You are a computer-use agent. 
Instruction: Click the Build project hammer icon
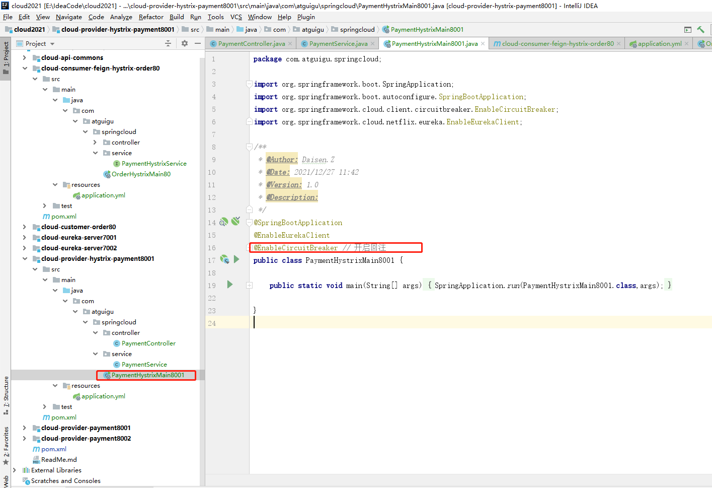[700, 30]
